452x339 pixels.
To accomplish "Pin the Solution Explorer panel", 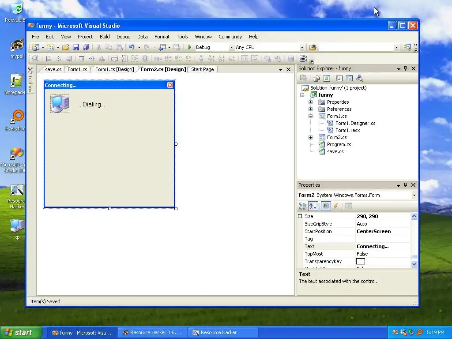I will pos(405,68).
